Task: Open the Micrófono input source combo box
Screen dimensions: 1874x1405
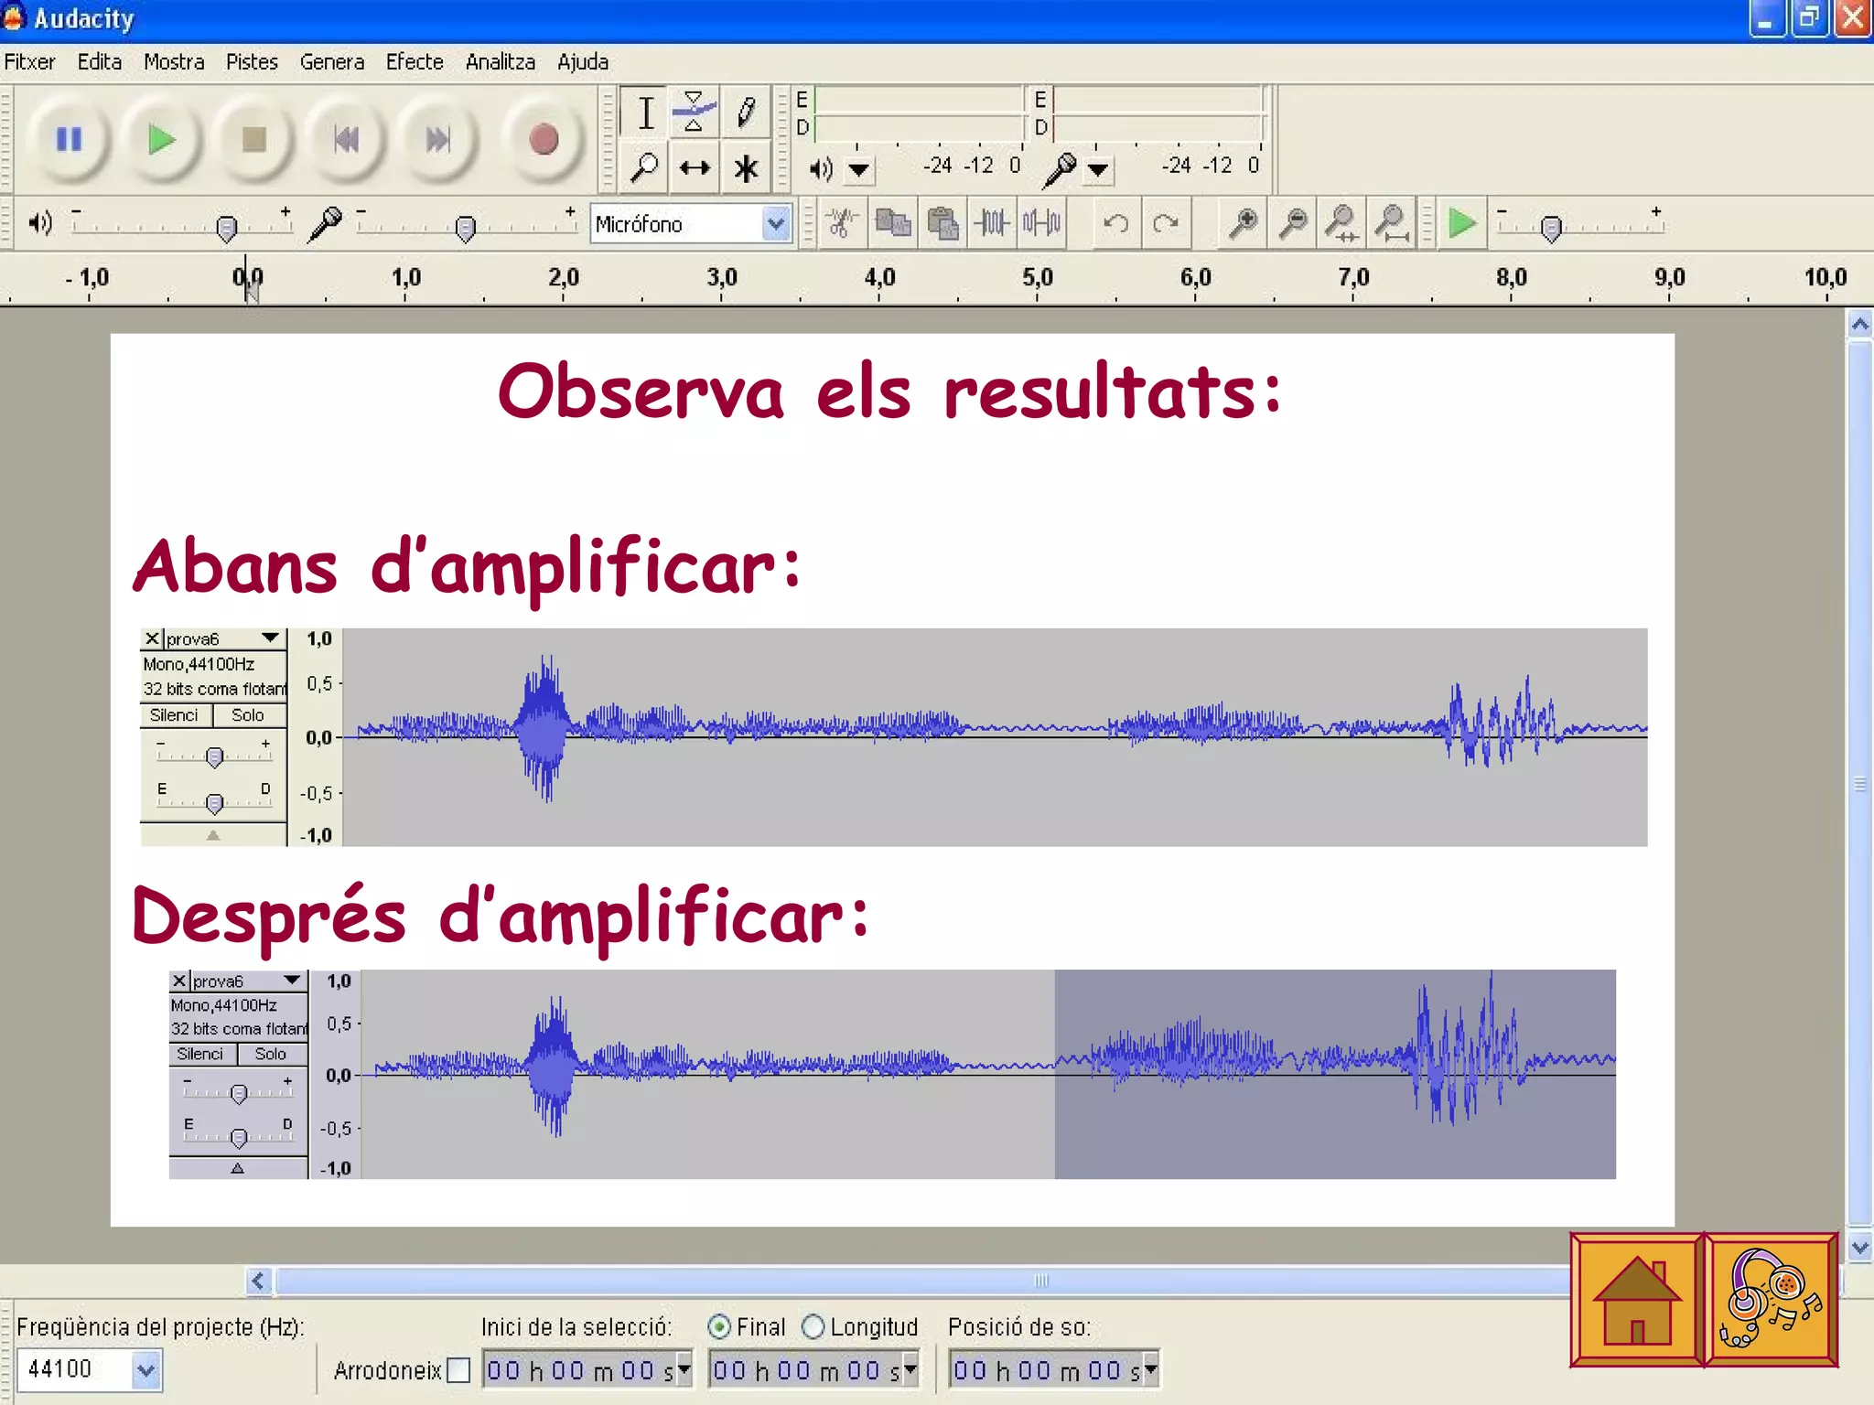Action: (x=691, y=223)
